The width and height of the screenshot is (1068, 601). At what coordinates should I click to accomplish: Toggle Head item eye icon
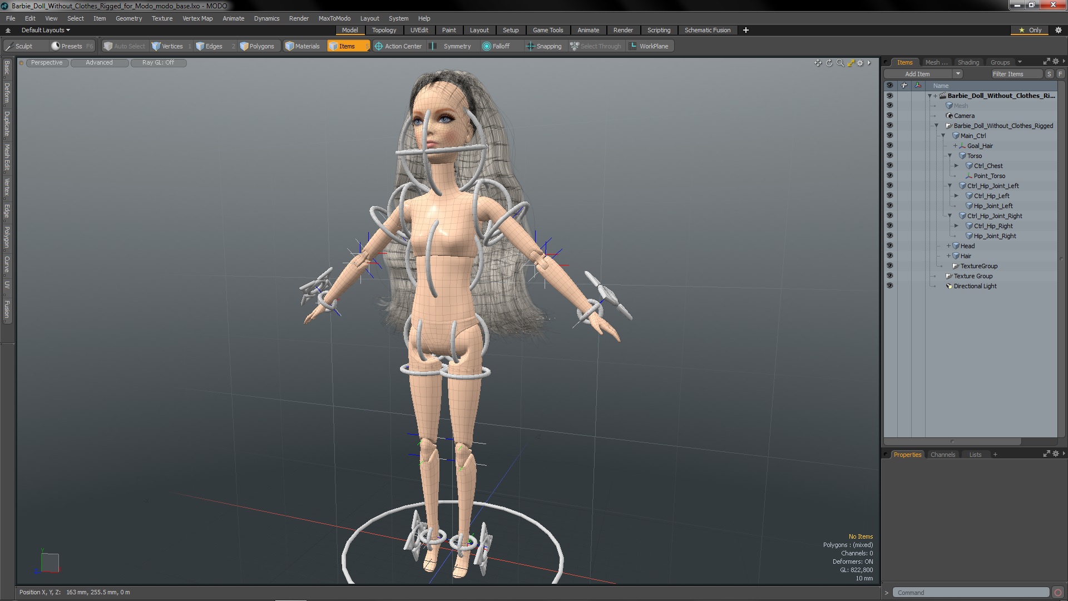click(889, 246)
